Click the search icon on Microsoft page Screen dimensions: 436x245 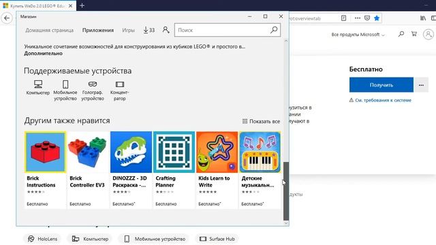tap(401, 34)
